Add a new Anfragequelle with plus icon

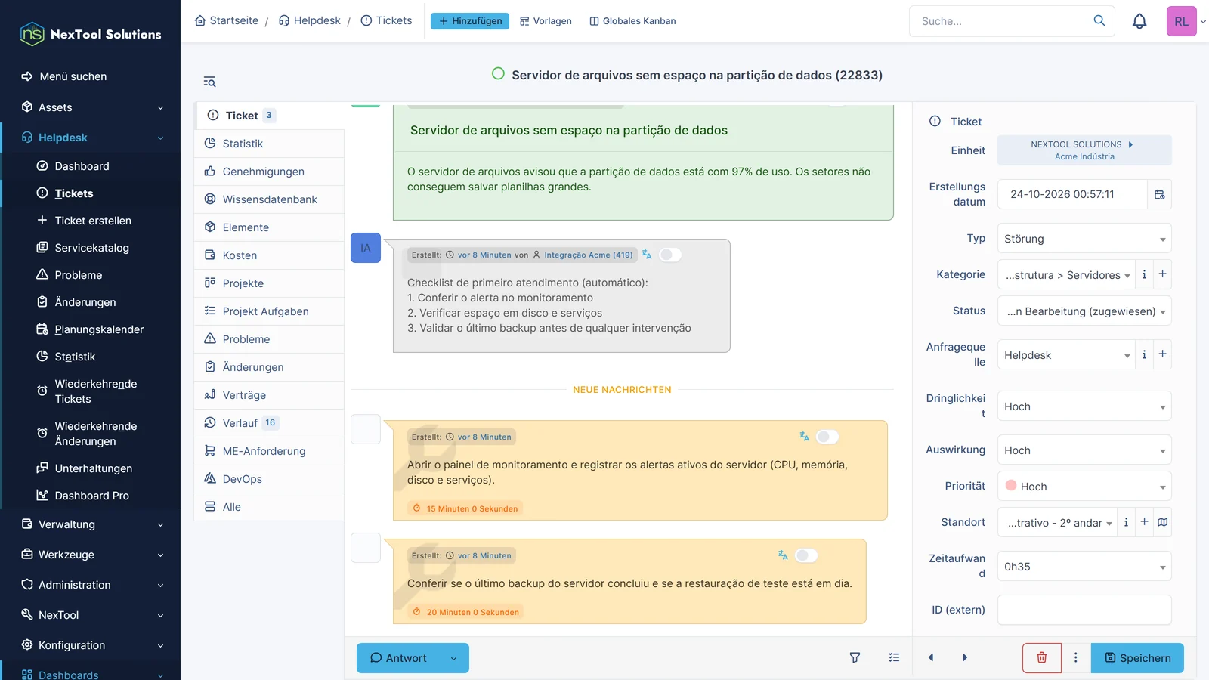(x=1163, y=354)
